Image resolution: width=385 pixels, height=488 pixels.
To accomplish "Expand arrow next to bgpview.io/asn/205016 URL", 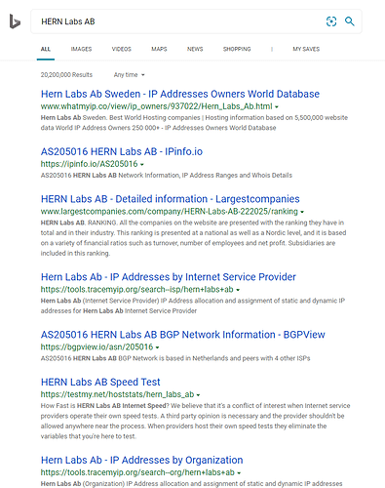I will pyautogui.click(x=157, y=347).
